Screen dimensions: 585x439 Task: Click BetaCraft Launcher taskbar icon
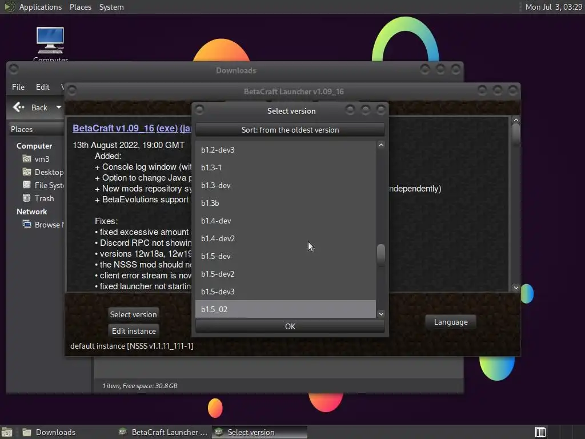122,432
